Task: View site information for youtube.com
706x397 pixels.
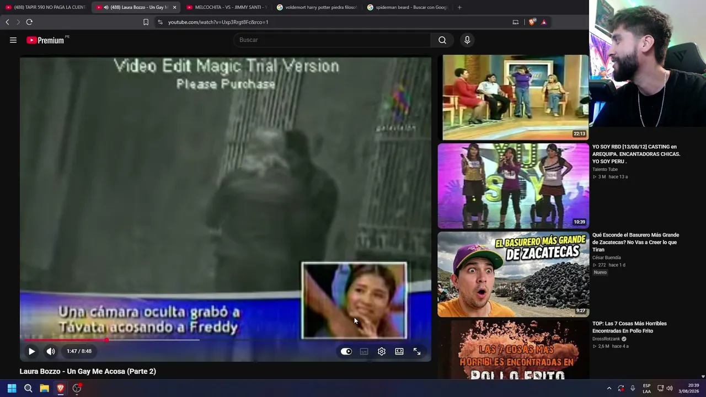Action: point(160,22)
